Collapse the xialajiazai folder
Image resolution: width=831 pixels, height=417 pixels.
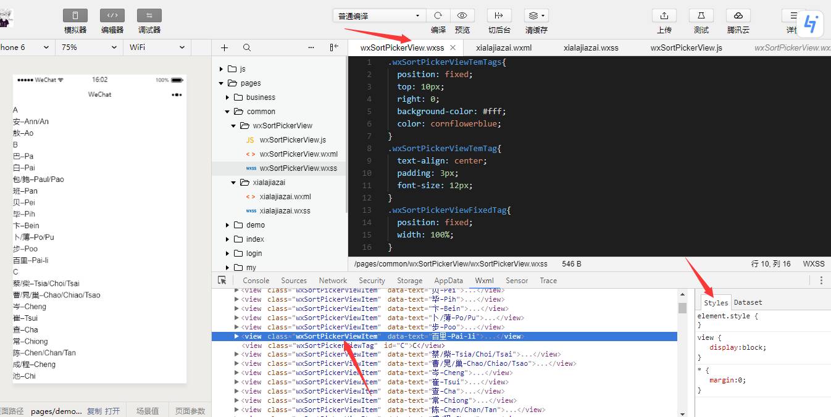tap(233, 183)
